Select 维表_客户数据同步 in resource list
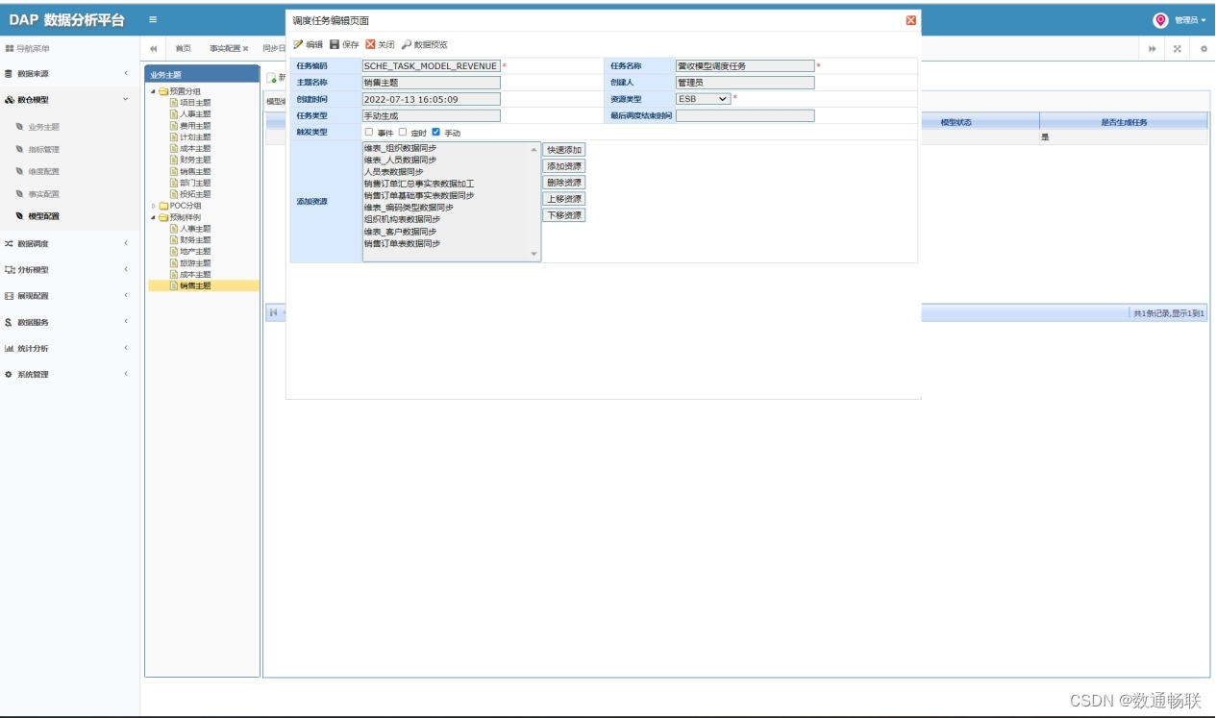The image size is (1216, 718). click(x=400, y=232)
